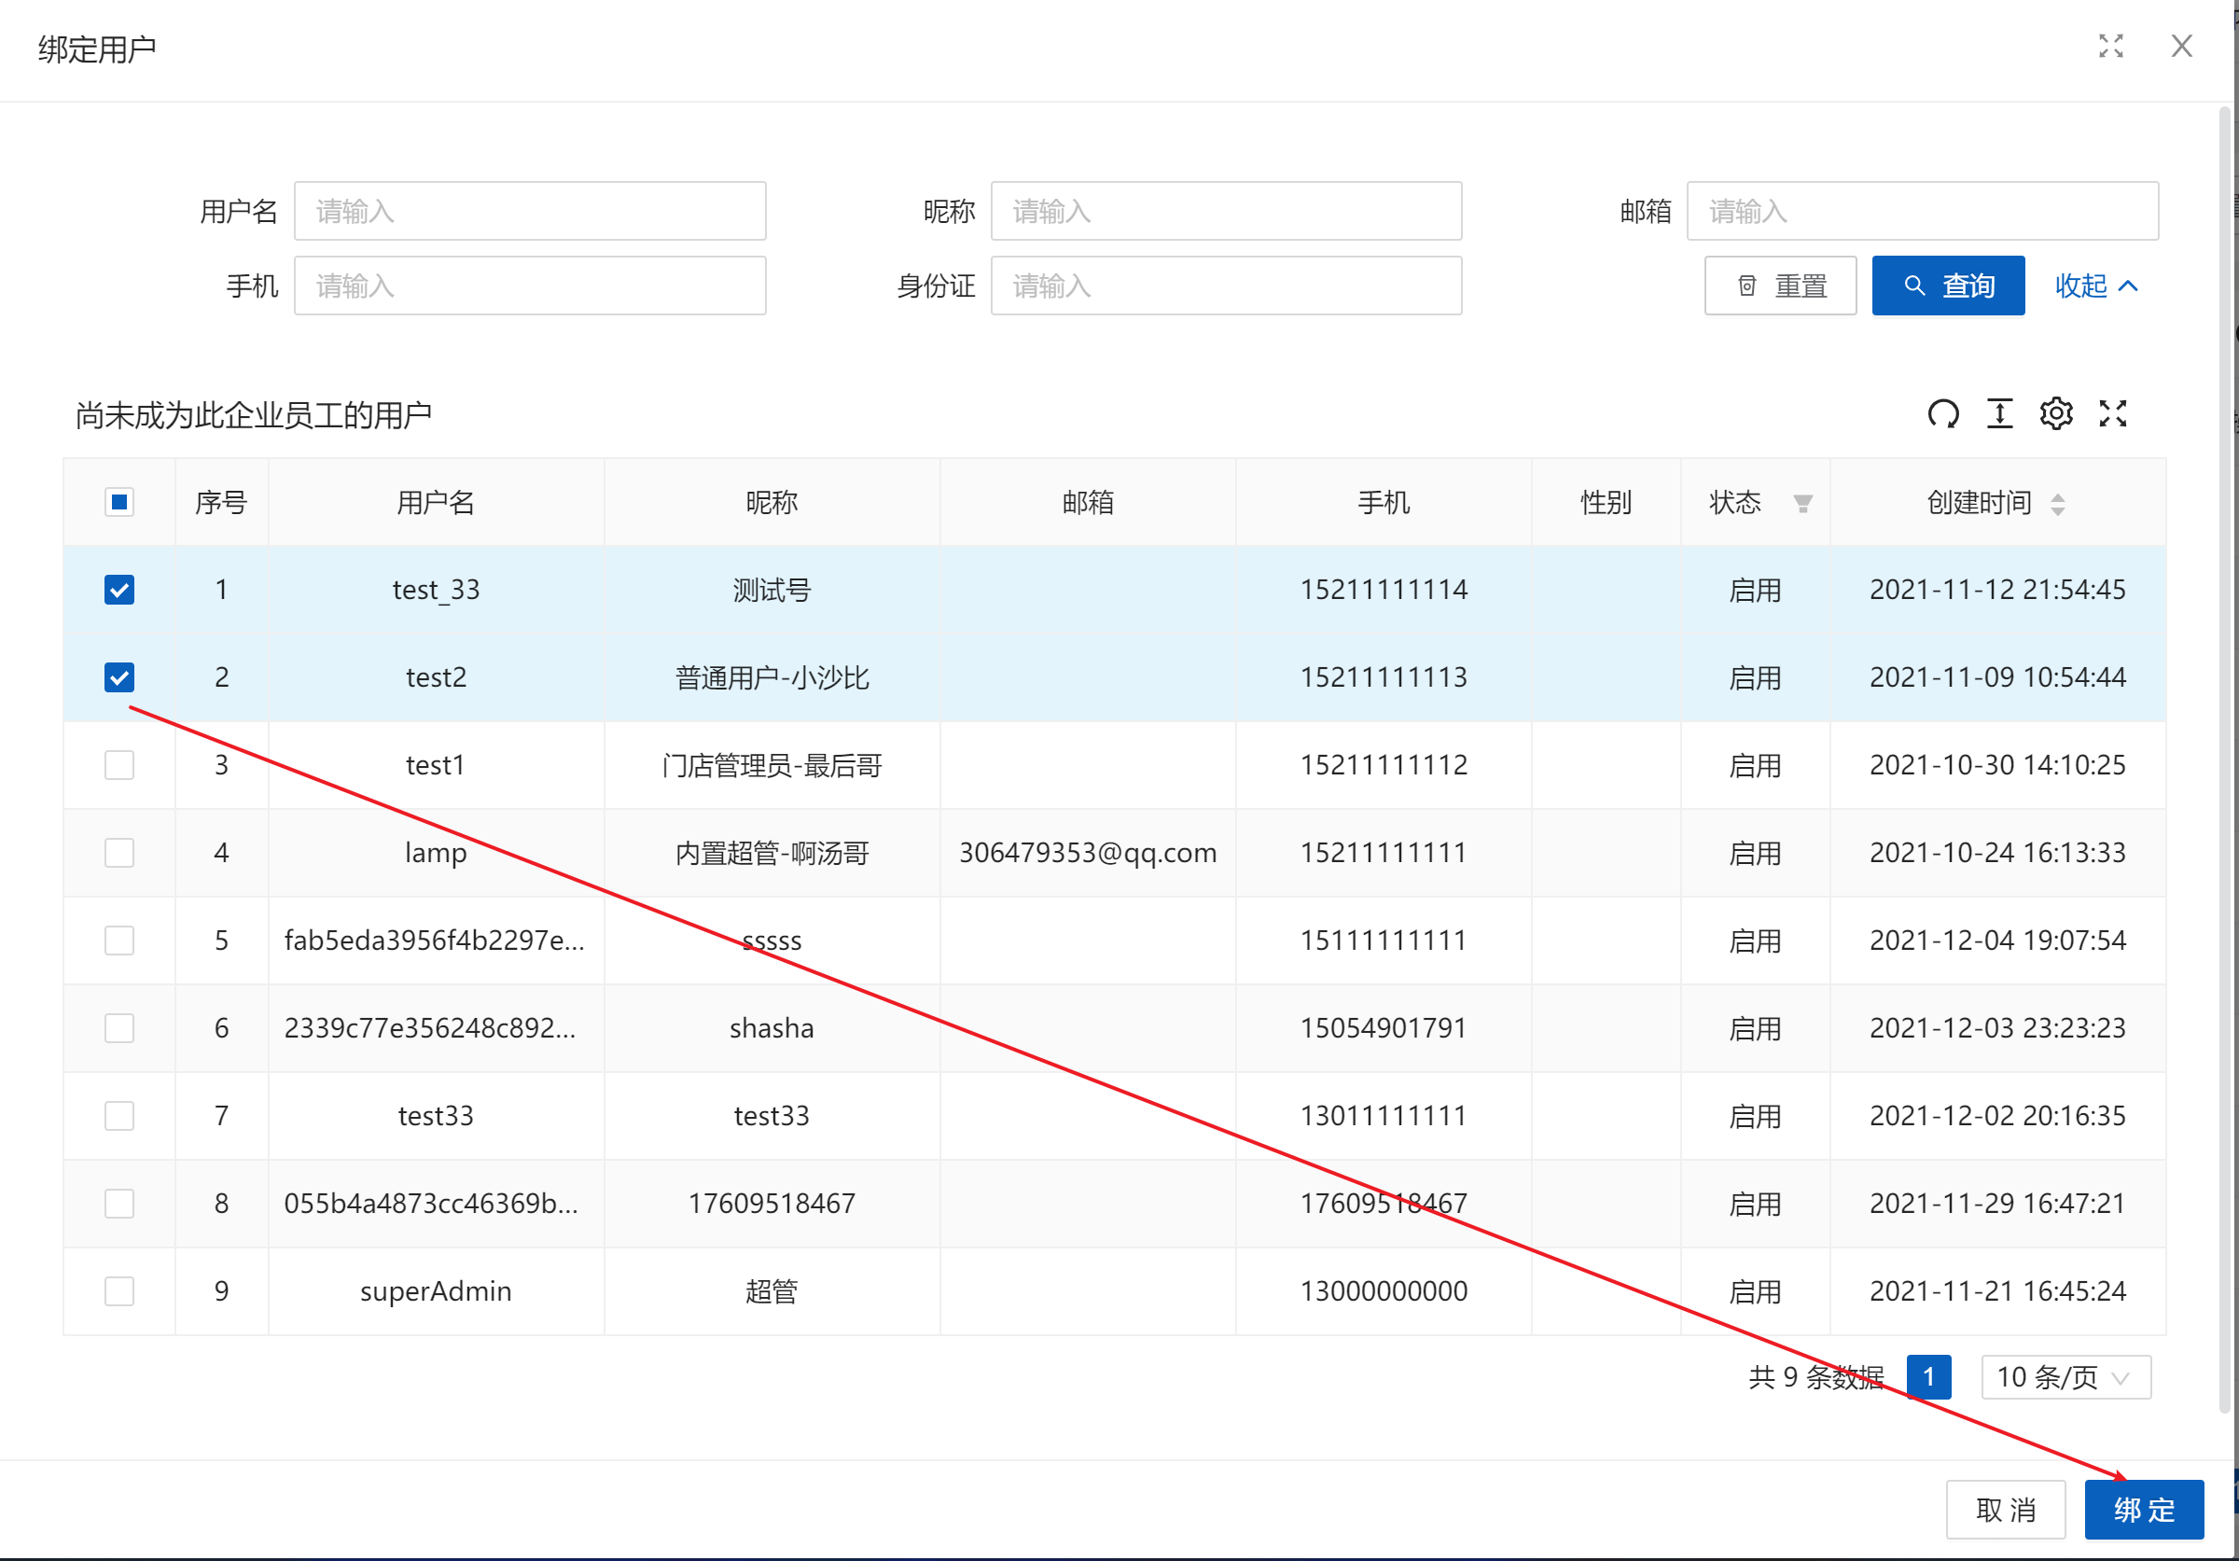Image resolution: width=2239 pixels, height=1561 pixels.
Task: Go to page 1 in pagination
Action: pos(1928,1377)
